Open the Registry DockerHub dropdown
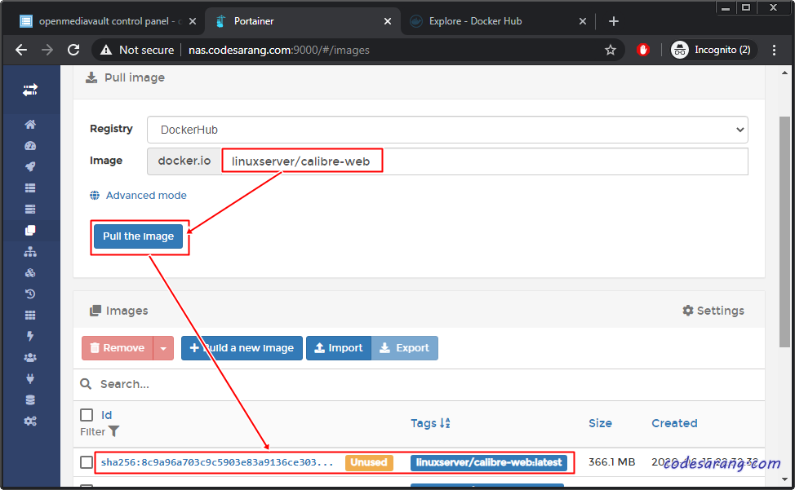The width and height of the screenshot is (795, 490). coord(447,130)
